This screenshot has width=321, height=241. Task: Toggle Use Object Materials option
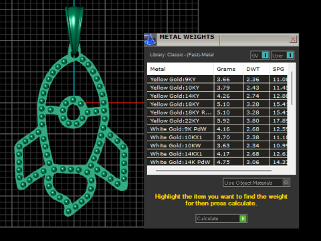coord(256,183)
